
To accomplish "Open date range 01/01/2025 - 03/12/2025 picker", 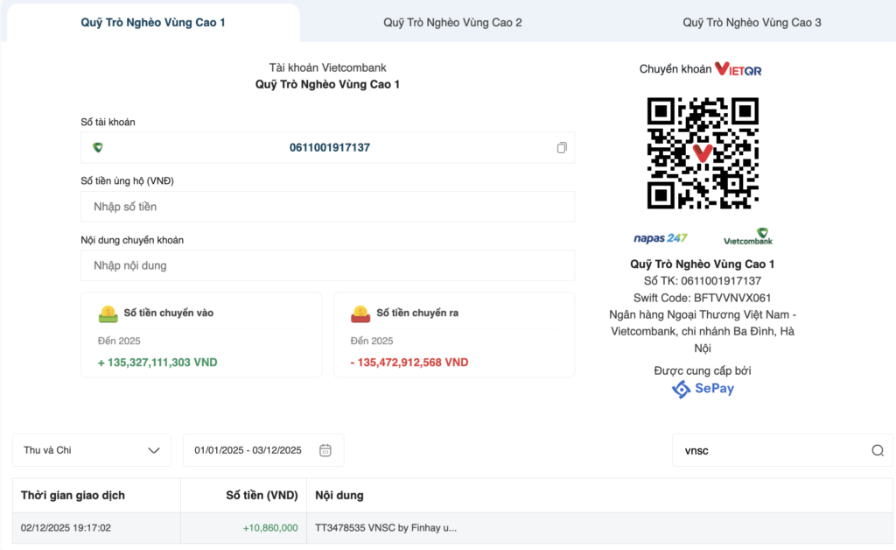I will point(248,450).
